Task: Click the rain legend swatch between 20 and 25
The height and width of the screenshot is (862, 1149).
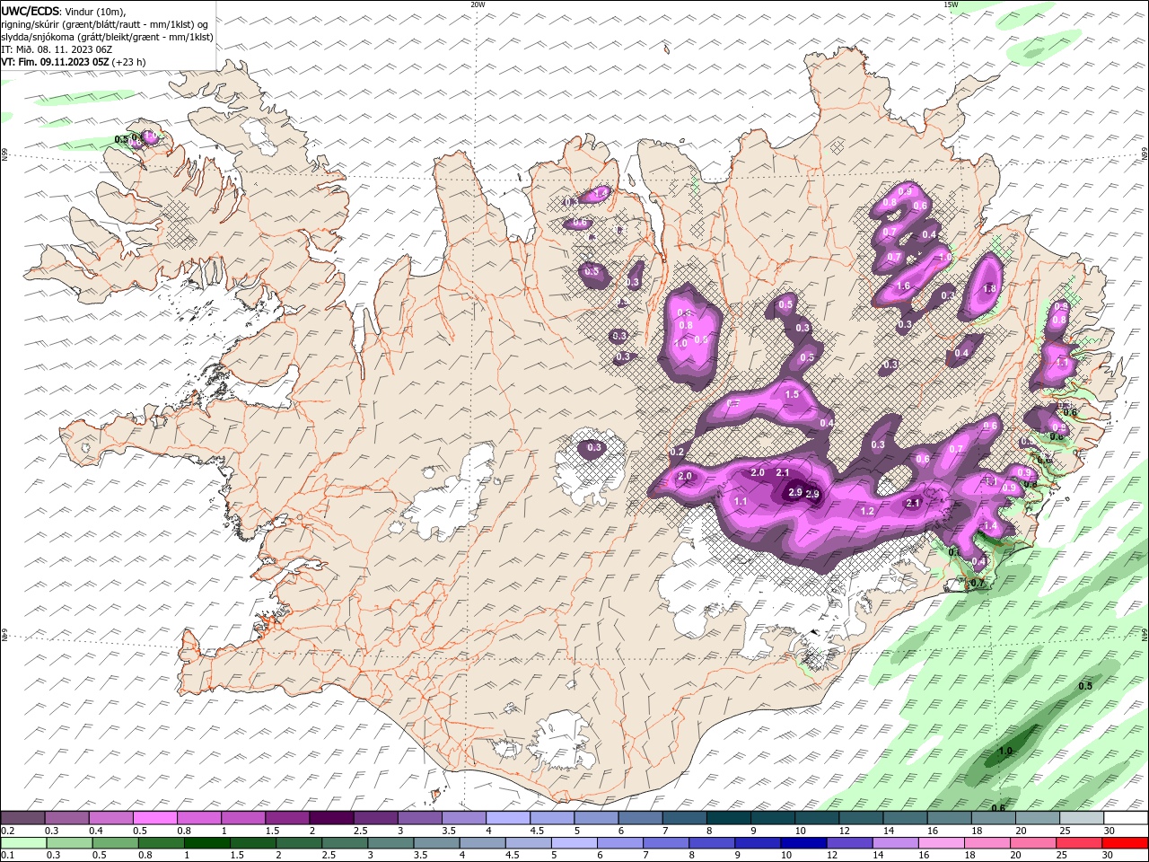Action: [x=1034, y=843]
